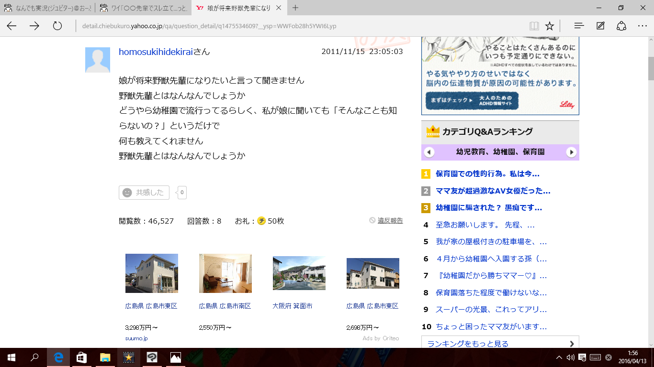Switch to the なんでも実況 tab
Viewport: 654px width, 367px height.
click(47, 8)
